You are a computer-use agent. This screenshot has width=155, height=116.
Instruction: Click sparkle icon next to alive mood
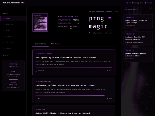tap(71, 26)
